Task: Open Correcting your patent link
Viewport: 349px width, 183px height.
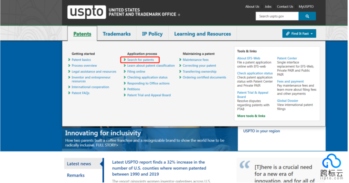Action: [199, 65]
